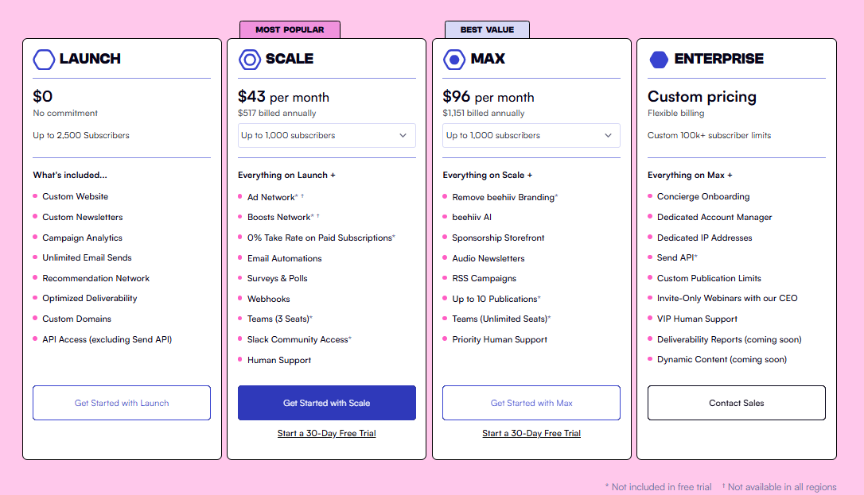Click chevron arrow in Scale subscriber selector
Viewport: 864px width, 495px height.
(403, 135)
